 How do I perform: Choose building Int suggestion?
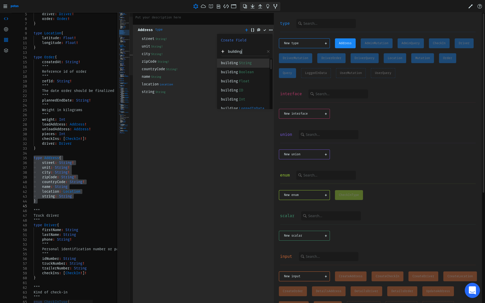(x=243, y=99)
